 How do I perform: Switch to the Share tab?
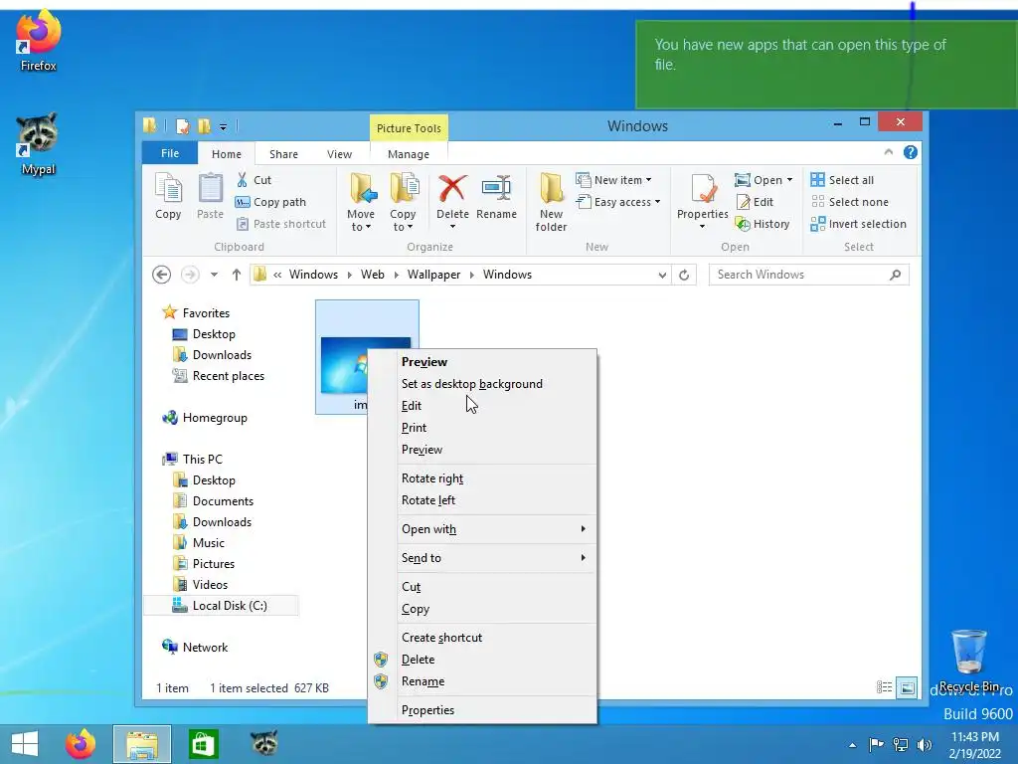[283, 154]
